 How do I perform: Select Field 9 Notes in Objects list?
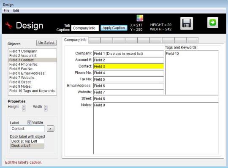(x=32, y=87)
